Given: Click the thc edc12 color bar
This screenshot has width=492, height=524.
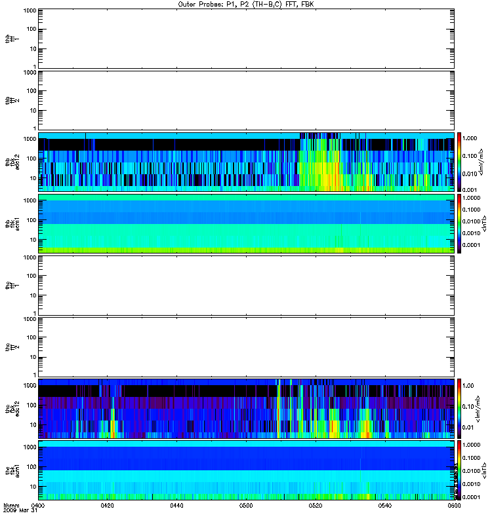Looking at the screenshot, I should (x=459, y=408).
